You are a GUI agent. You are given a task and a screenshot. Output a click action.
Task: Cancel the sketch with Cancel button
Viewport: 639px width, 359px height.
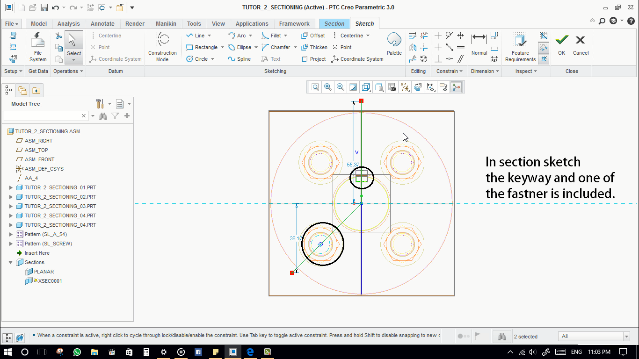(x=581, y=45)
